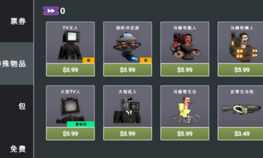Select the flying saucer 相机冲击波 image
This screenshot has width=263, height=158.
127,46
